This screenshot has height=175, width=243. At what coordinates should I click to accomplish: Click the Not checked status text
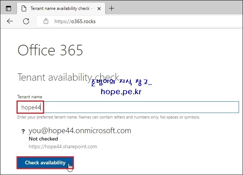click(x=43, y=139)
